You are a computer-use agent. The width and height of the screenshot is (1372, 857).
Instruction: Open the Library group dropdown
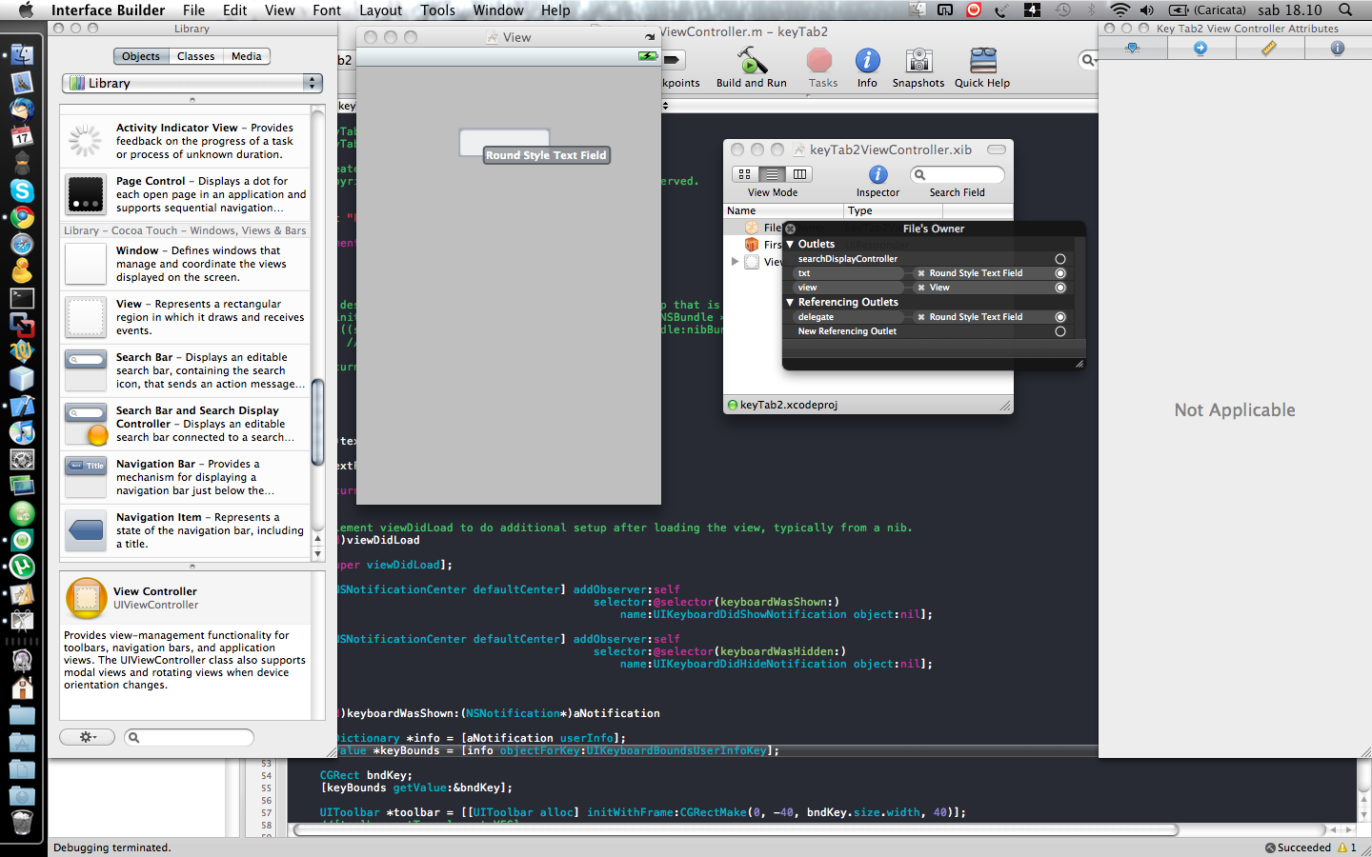192,84
